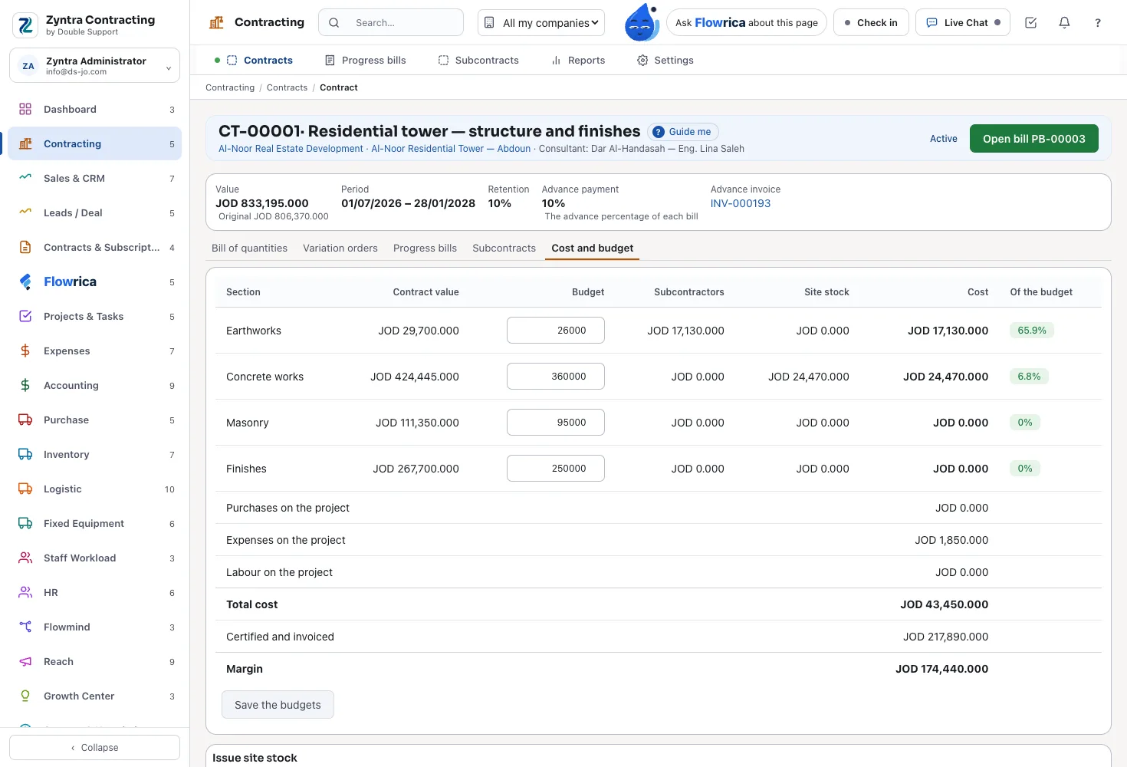Image resolution: width=1127 pixels, height=767 pixels.
Task: Open Projects & Tasks icon
Action: tap(25, 316)
